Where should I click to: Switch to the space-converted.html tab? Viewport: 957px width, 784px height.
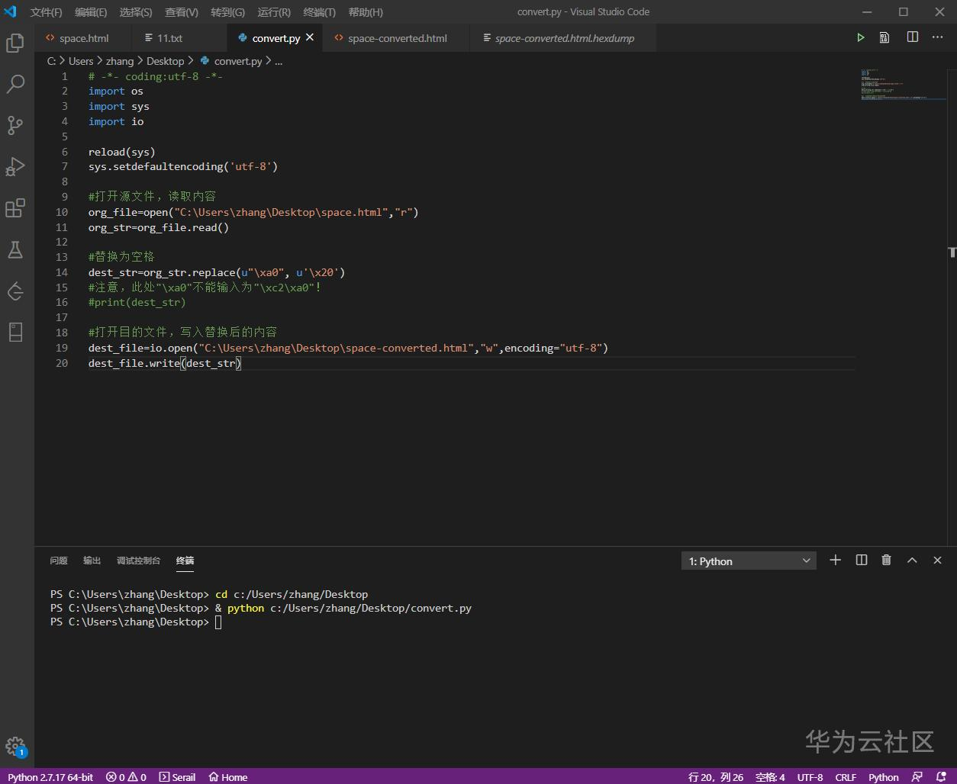click(x=397, y=38)
